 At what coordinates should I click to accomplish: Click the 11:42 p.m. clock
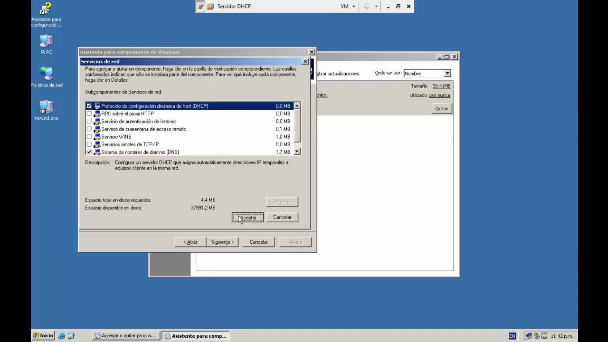click(562, 336)
